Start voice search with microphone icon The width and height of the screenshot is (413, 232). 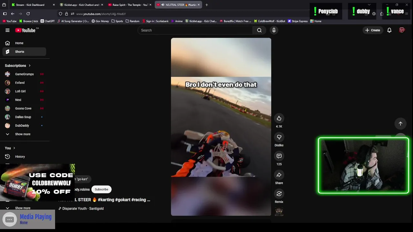coord(274,30)
